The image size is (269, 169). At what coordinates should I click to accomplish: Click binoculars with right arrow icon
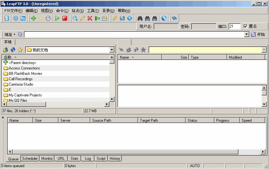coord(147,18)
